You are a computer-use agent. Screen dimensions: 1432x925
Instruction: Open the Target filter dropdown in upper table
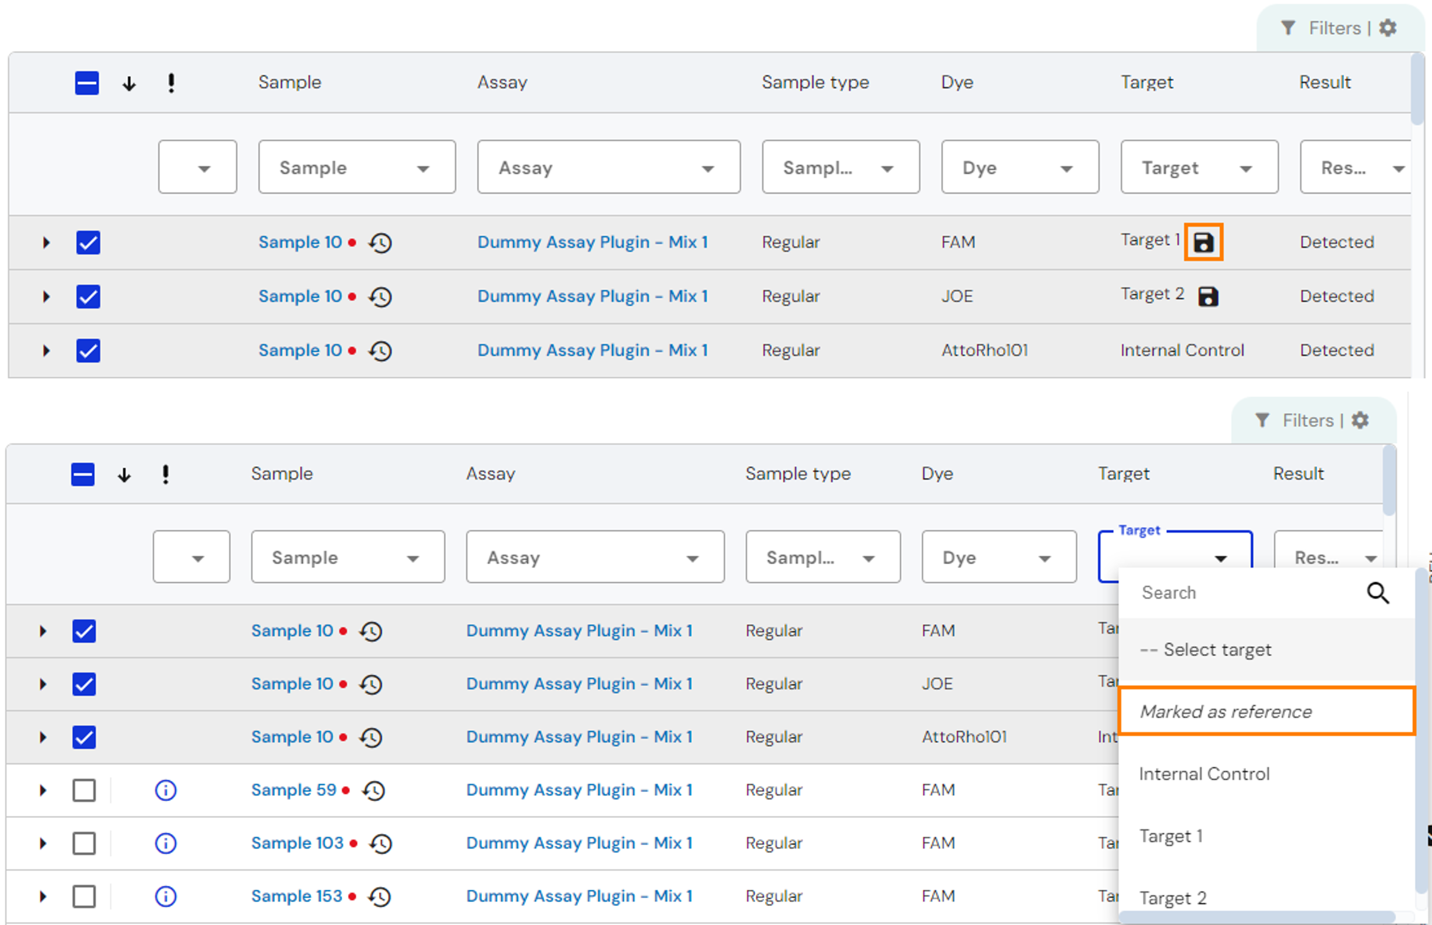(x=1199, y=167)
